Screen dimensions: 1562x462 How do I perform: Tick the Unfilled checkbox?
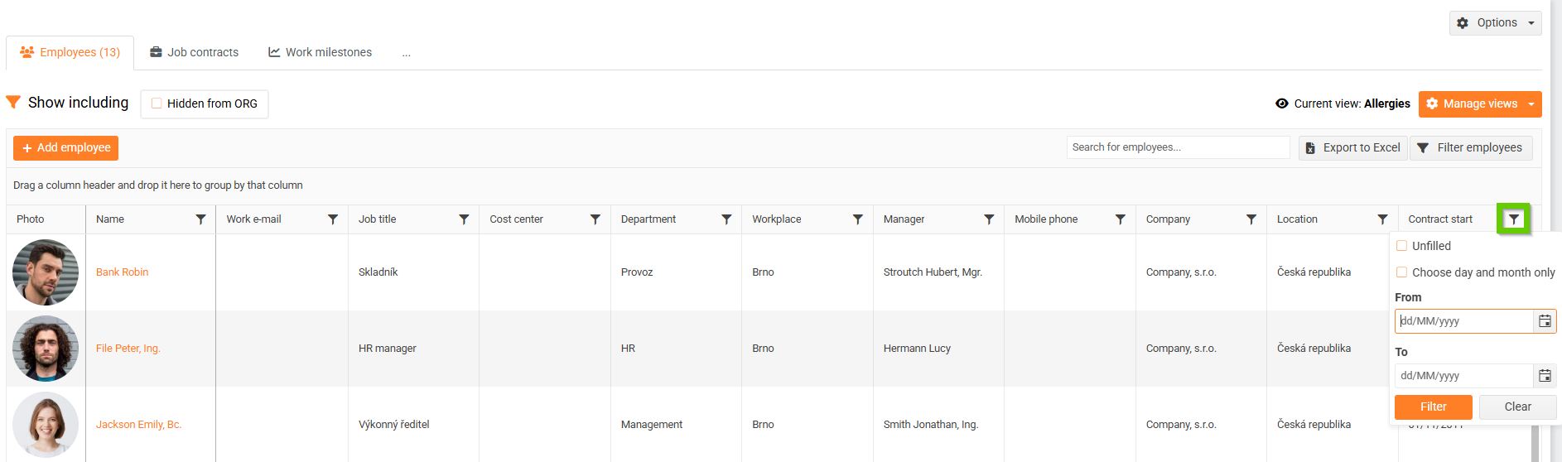click(1402, 246)
